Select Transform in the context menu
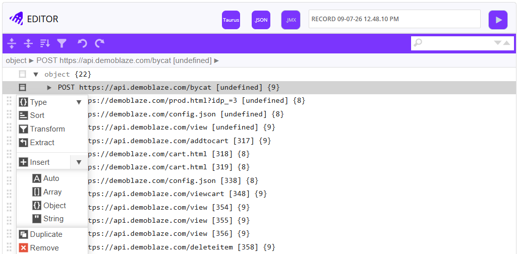517x254 pixels. pos(52,129)
